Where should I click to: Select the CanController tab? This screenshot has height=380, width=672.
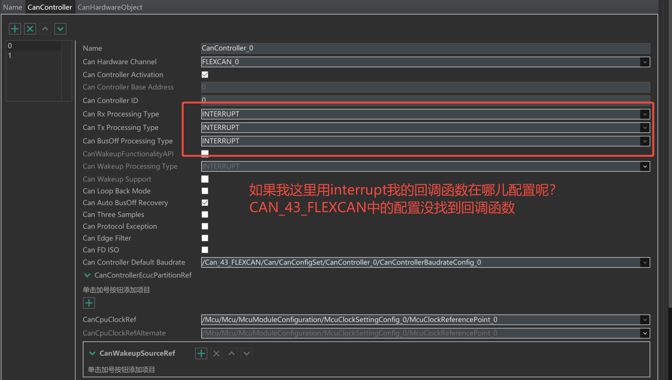tap(50, 7)
